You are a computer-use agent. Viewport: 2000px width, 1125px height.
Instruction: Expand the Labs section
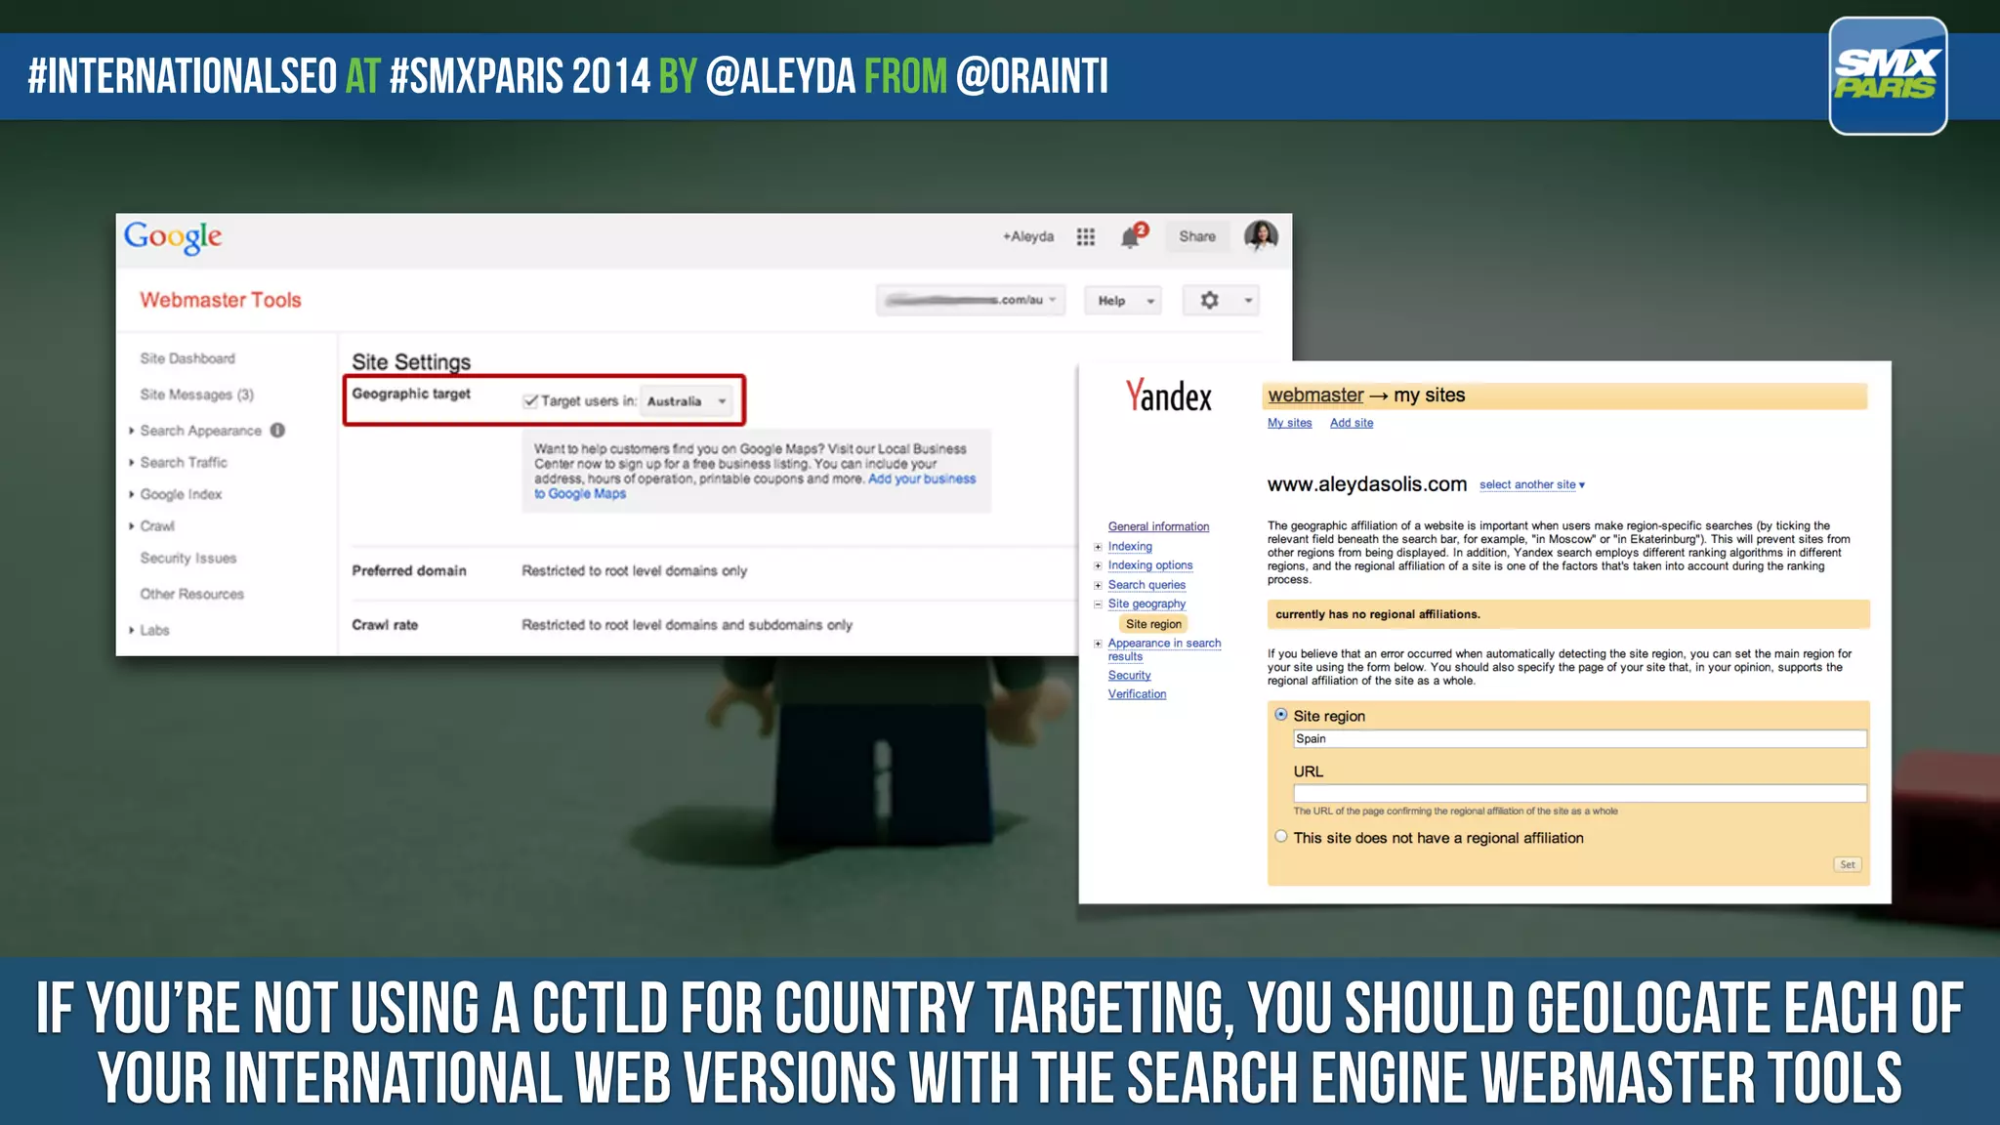click(131, 630)
